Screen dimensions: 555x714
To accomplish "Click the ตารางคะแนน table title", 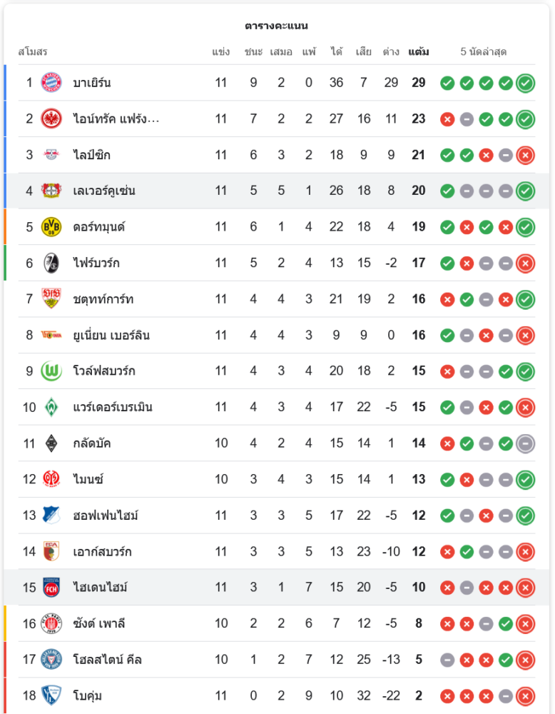I will coord(277,26).
